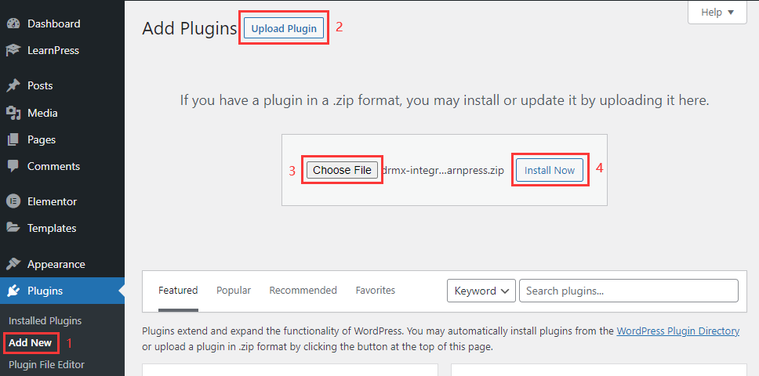759x376 pixels.
Task: Click the Pages icon in sidebar
Action: [x=13, y=139]
